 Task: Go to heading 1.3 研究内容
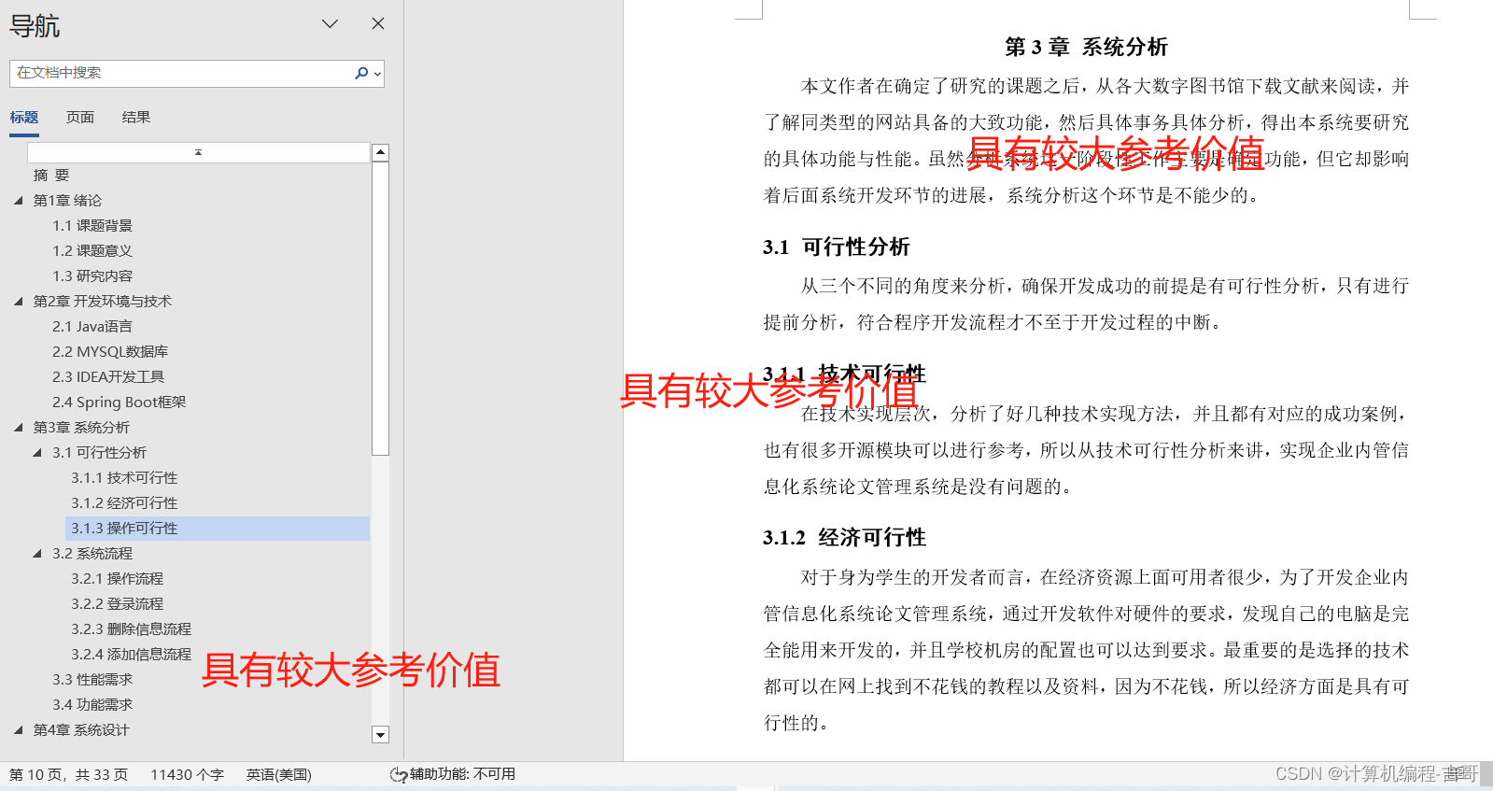tap(92, 276)
